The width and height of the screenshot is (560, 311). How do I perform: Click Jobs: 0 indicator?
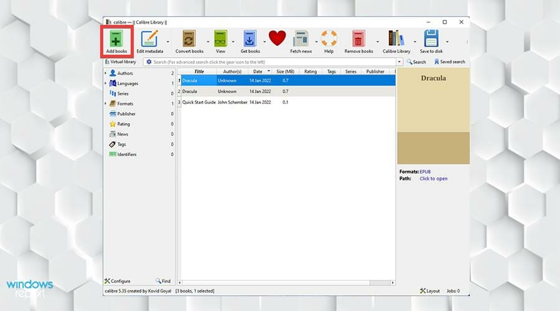(453, 291)
